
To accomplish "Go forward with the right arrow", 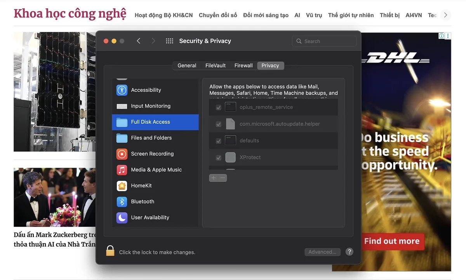I will click(x=153, y=41).
